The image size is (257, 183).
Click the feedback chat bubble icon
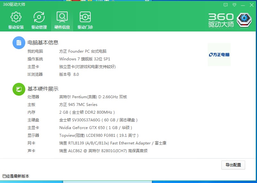[226, 5]
